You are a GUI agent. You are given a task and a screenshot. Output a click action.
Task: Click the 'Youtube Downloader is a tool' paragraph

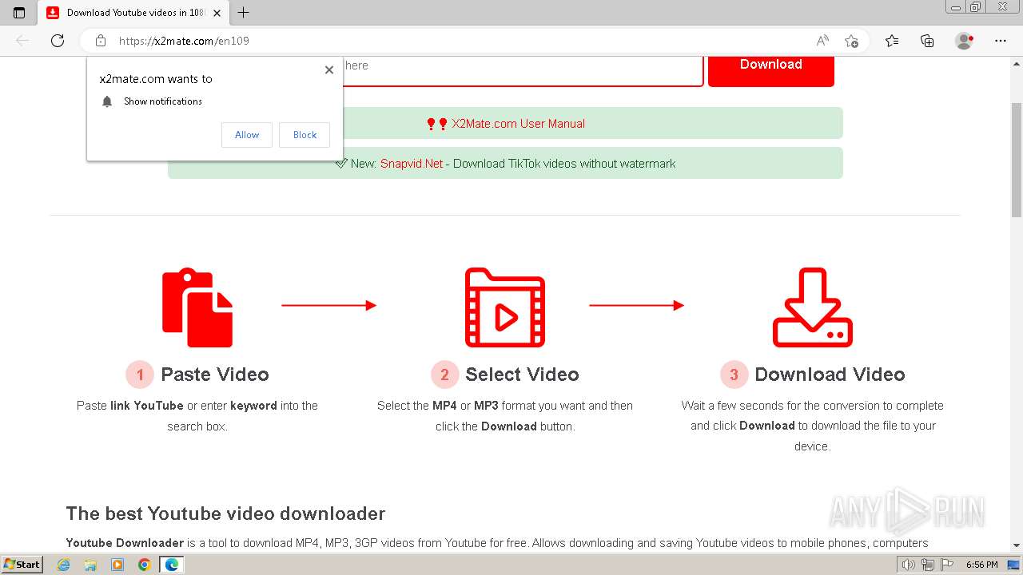tap(497, 543)
